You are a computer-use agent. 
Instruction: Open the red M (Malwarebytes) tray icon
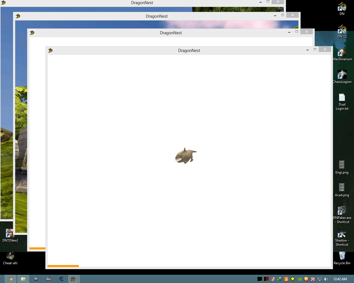pos(313,279)
